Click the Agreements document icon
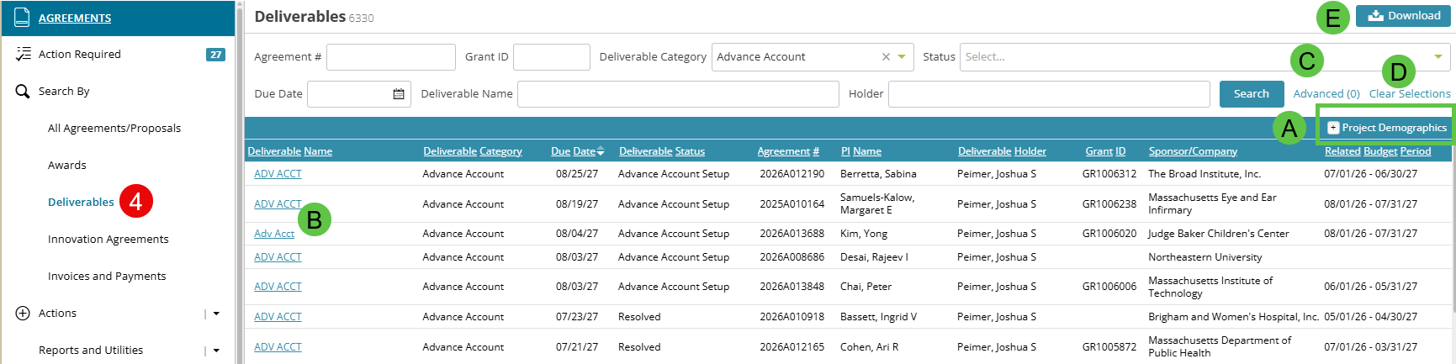The width and height of the screenshot is (1456, 364). (x=23, y=18)
